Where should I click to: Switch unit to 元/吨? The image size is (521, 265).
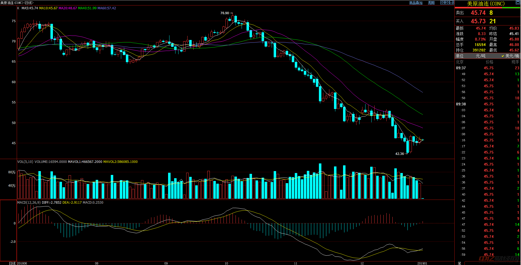(x=481, y=56)
